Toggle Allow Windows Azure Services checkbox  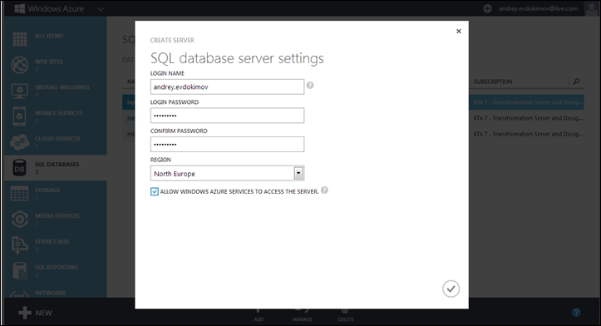(x=155, y=192)
